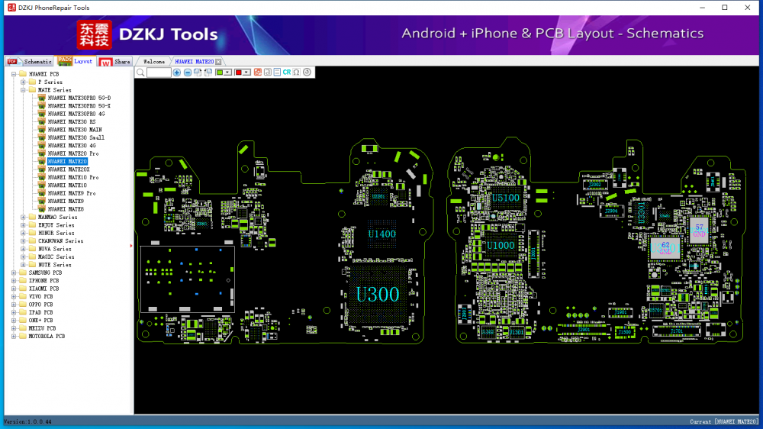
Task: Expand the XIAOMI PCB node
Action: pos(14,289)
